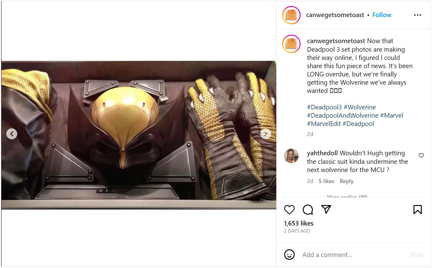The image size is (432, 268).
Task: Go to the previous photo with left arrow
Action: click(12, 134)
